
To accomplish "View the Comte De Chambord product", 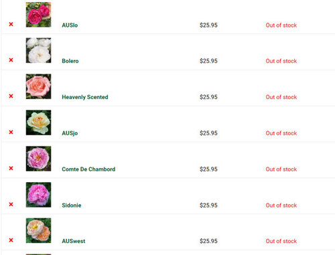I will coord(88,169).
